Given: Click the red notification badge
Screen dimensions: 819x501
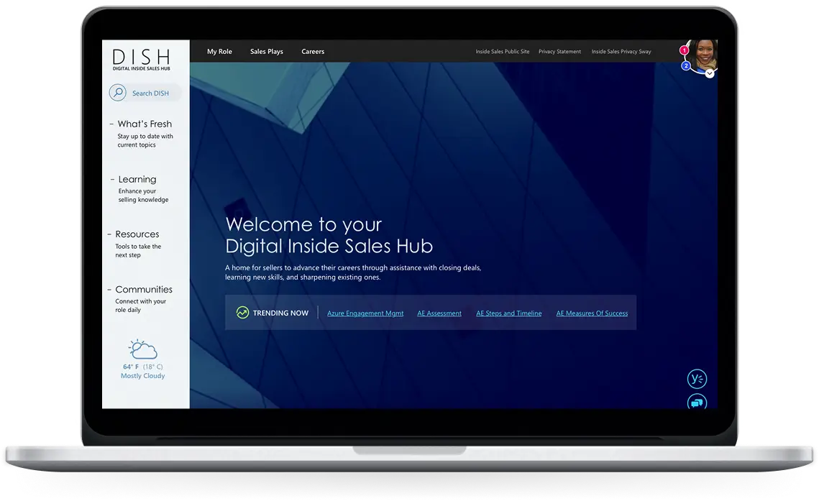Looking at the screenshot, I should (x=684, y=50).
